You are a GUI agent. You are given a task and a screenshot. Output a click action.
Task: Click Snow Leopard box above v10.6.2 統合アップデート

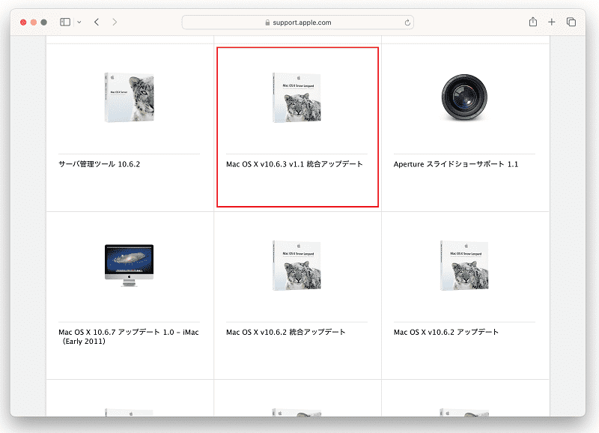297,266
